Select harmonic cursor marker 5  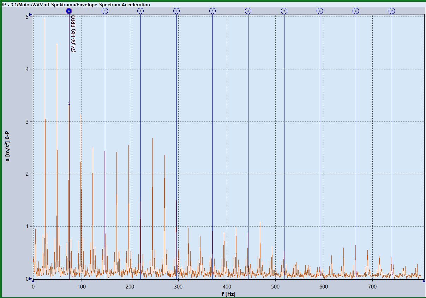pyautogui.click(x=212, y=11)
